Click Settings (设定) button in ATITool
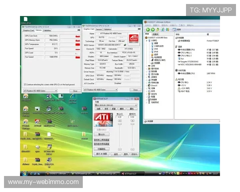The image size is (240, 192). 134,154
